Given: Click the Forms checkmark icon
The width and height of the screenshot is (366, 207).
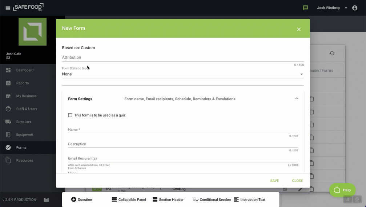Looking at the screenshot, I should 8,148.
